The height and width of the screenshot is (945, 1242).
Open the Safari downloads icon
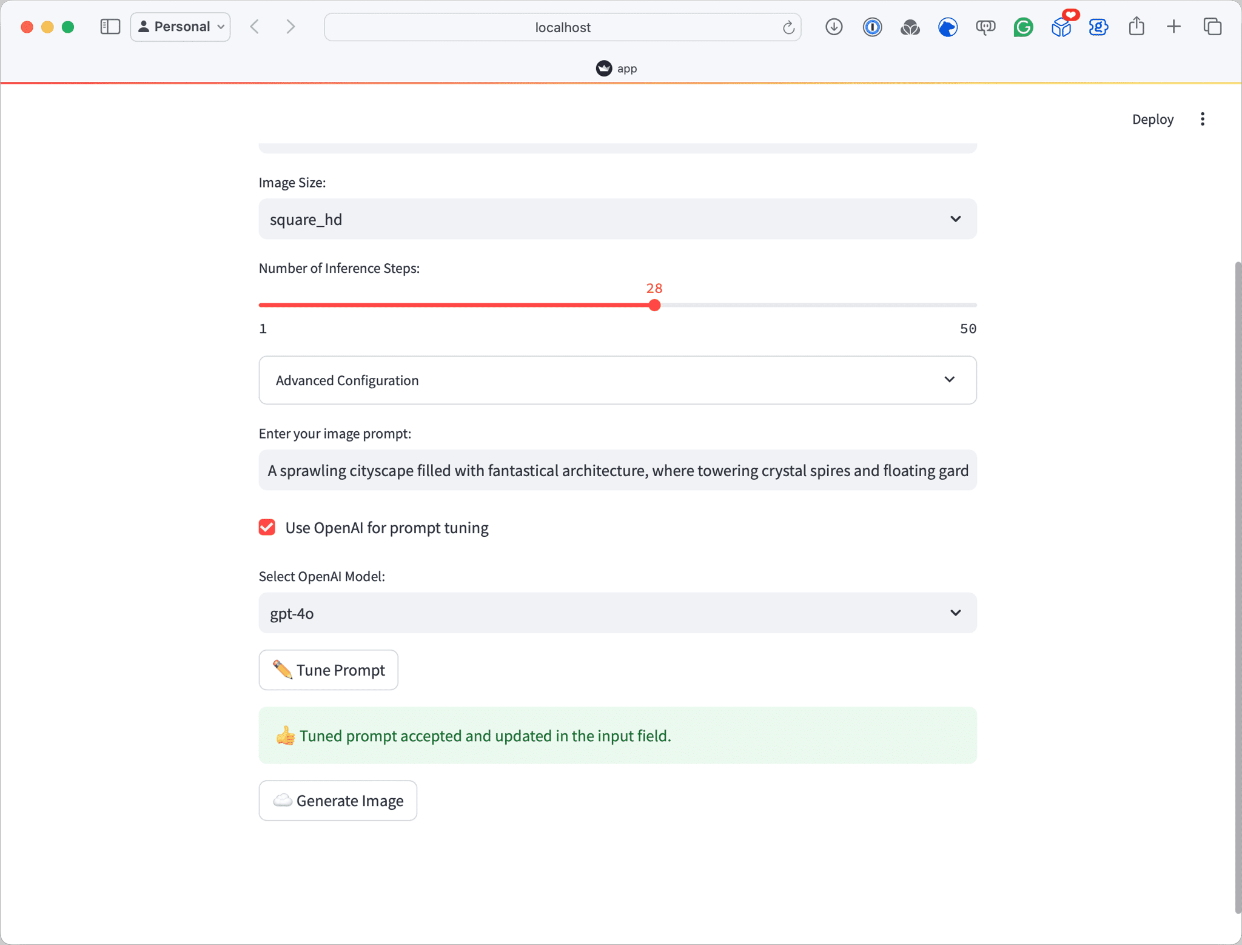click(834, 27)
